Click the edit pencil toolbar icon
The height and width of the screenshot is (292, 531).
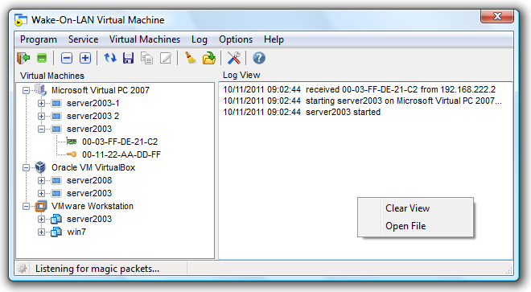165,58
